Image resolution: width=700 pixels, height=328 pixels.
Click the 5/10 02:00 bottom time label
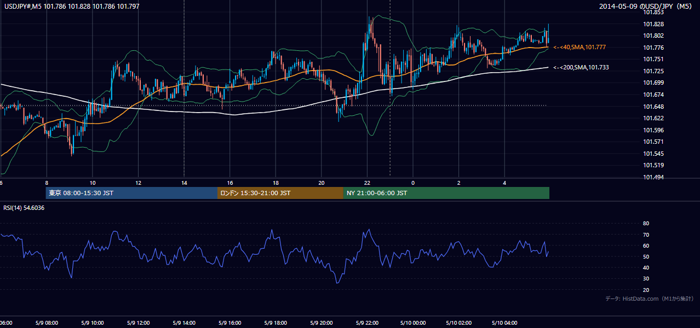(x=458, y=323)
